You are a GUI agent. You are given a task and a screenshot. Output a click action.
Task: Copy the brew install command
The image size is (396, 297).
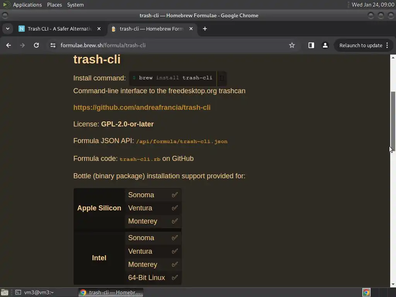click(x=222, y=78)
